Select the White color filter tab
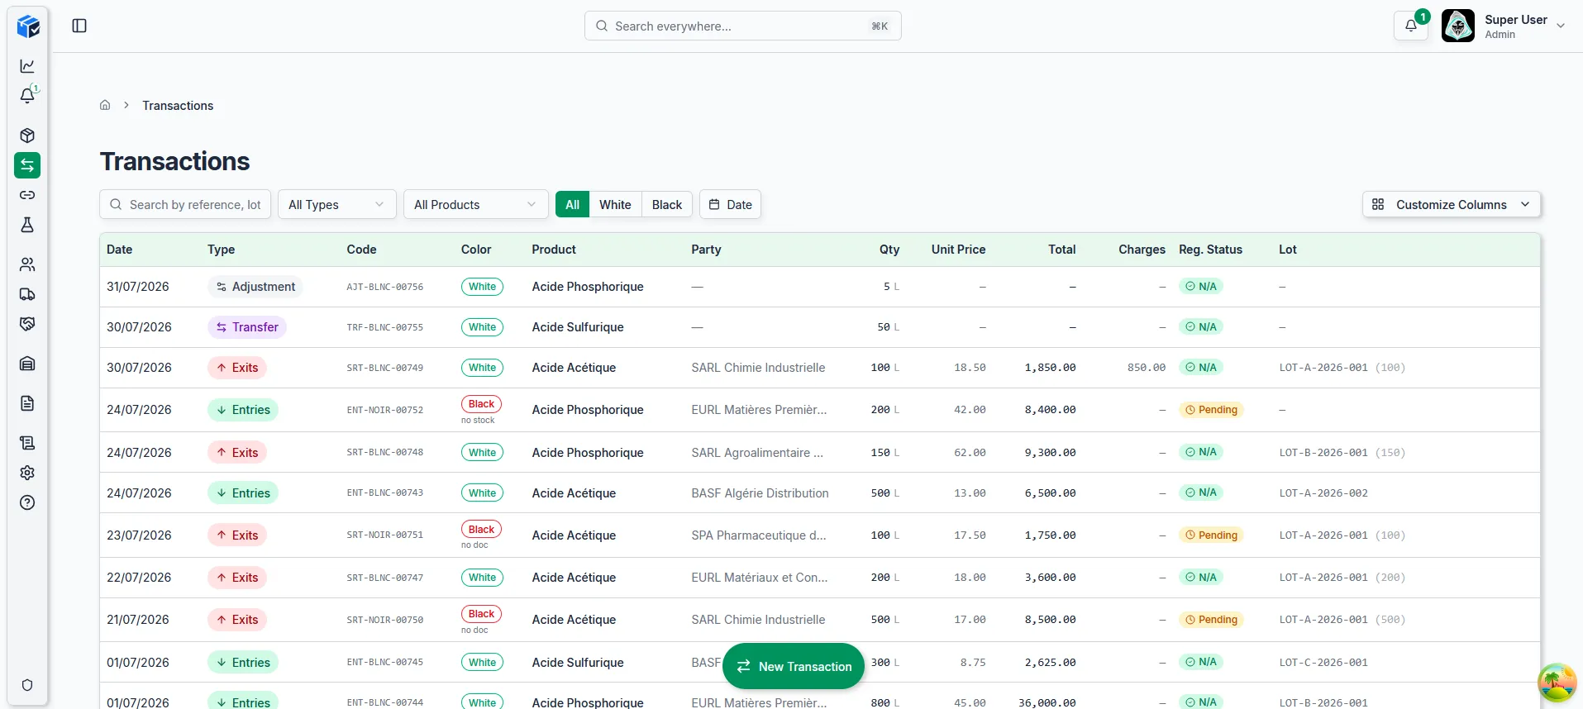Viewport: 1583px width, 709px height. click(x=615, y=205)
